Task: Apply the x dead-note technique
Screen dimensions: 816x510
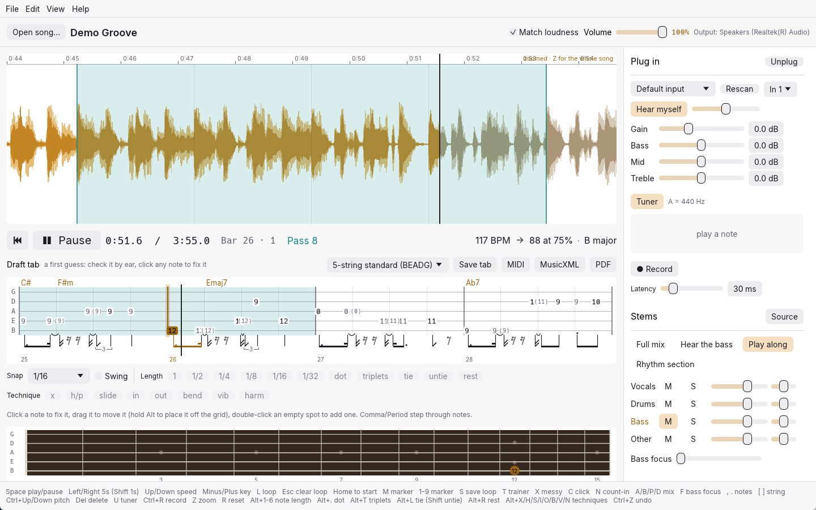Action: tap(53, 396)
